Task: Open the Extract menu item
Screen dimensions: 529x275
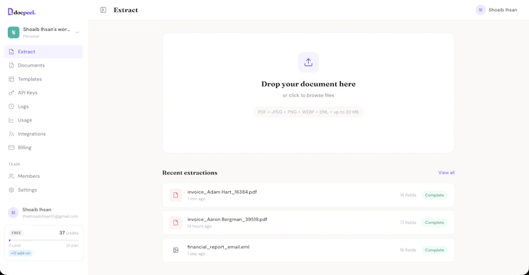Action: [x=44, y=52]
